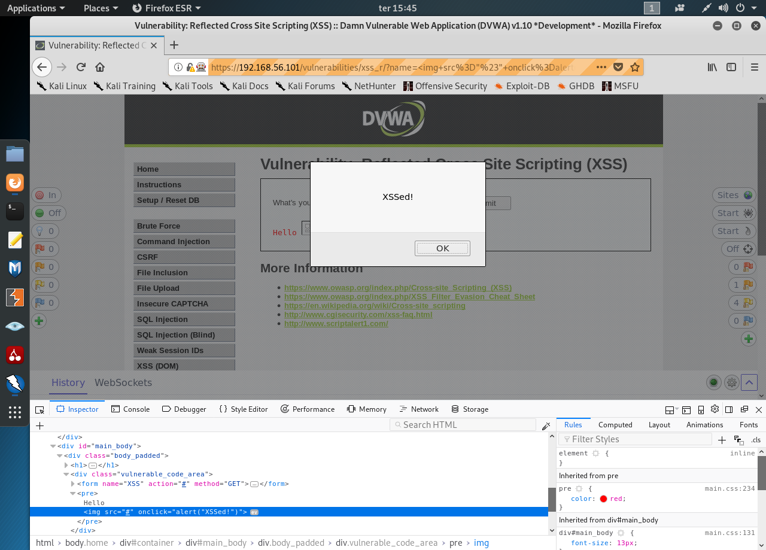Toggle Firefox sidebar icon
Screen dimensions: 766x550
(x=731, y=67)
